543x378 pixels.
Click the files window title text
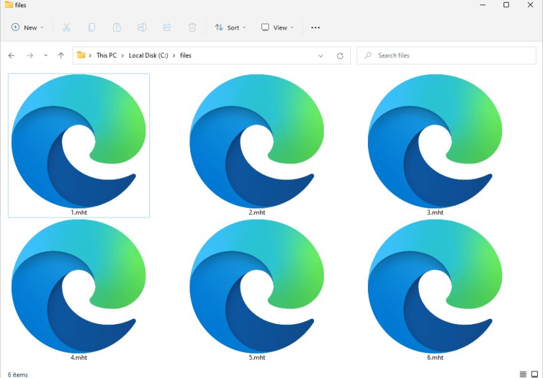[20, 5]
